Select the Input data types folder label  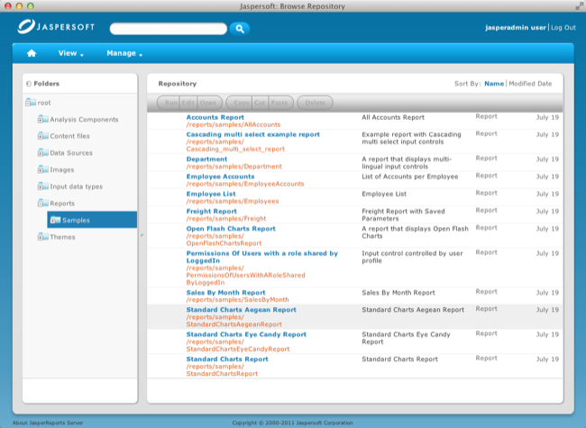[77, 187]
